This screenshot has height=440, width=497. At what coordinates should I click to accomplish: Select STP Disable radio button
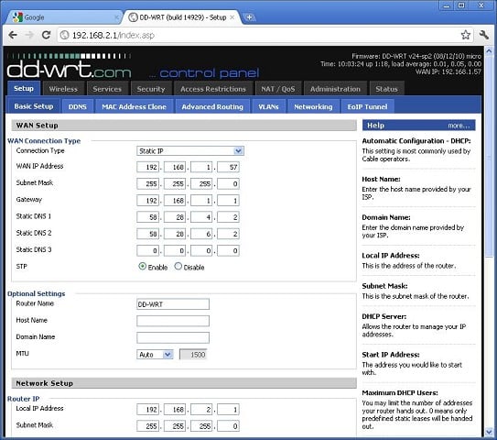[x=178, y=267]
